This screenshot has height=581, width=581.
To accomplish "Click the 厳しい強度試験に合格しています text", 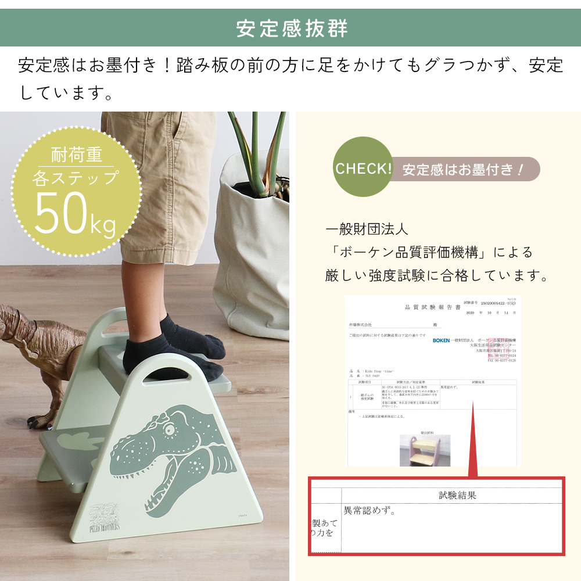I will (437, 275).
